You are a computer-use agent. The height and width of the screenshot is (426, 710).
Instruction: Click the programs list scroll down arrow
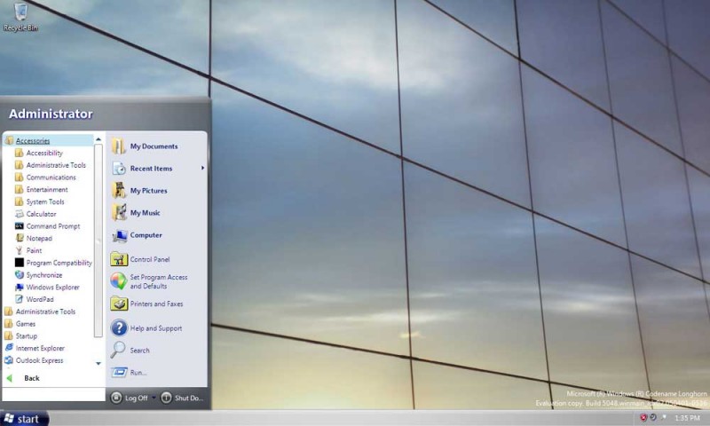click(x=99, y=363)
